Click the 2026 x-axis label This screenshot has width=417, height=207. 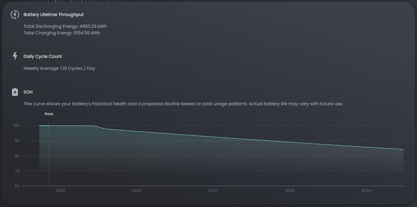coord(60,190)
